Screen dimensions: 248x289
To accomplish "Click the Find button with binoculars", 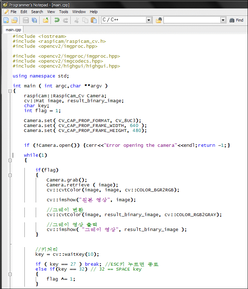I will 236,20.
